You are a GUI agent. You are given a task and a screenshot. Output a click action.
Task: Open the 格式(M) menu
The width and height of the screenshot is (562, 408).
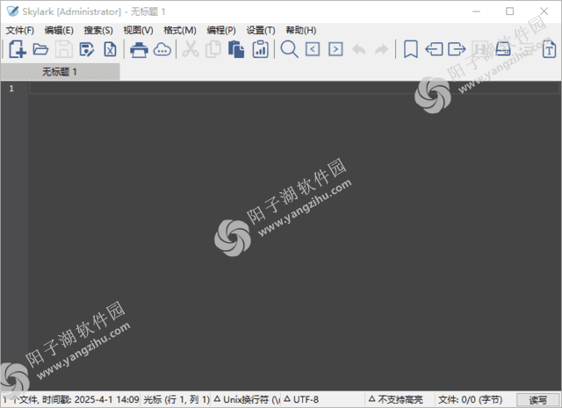pyautogui.click(x=179, y=31)
